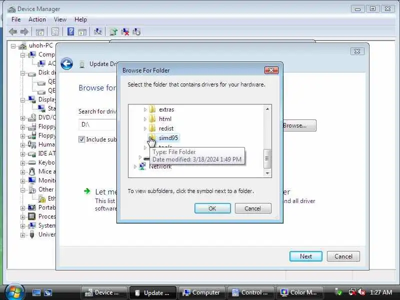Select the redist folder icon
The height and width of the screenshot is (300, 400).
152,128
